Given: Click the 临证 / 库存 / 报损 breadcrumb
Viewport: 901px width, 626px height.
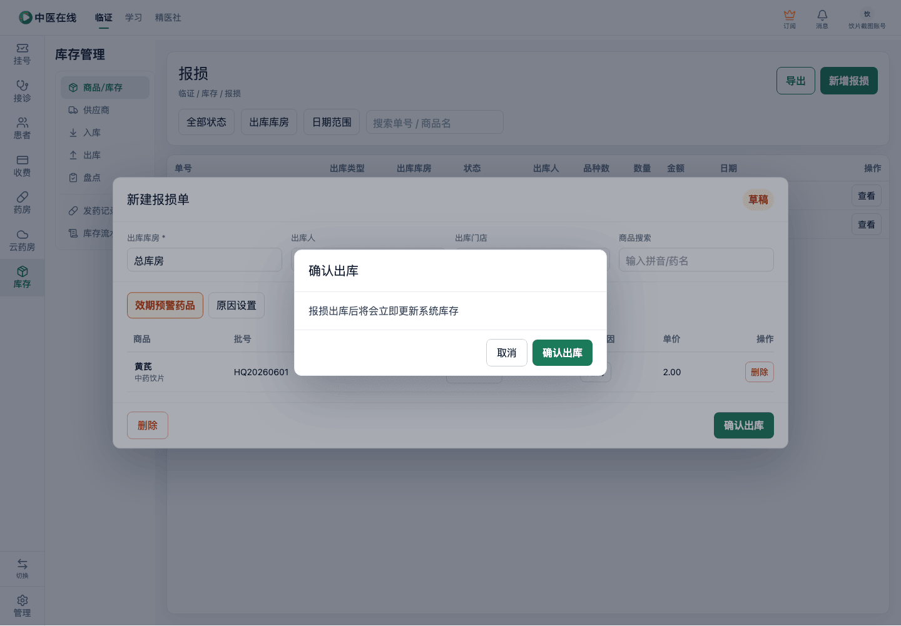Looking at the screenshot, I should (x=210, y=93).
